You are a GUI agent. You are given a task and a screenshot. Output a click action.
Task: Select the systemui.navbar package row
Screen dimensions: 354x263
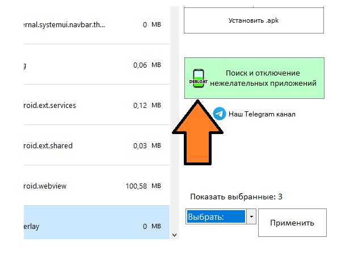tap(96, 24)
